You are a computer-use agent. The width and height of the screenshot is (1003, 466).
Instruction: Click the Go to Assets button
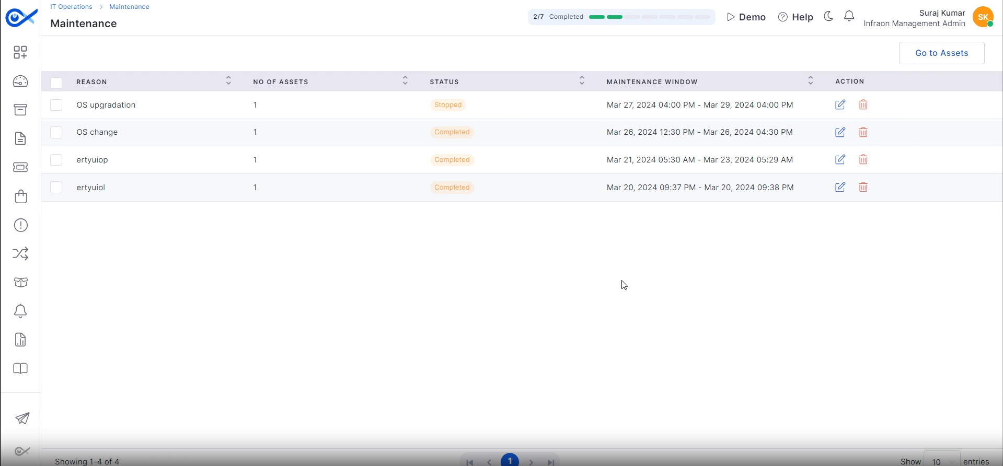pos(941,53)
